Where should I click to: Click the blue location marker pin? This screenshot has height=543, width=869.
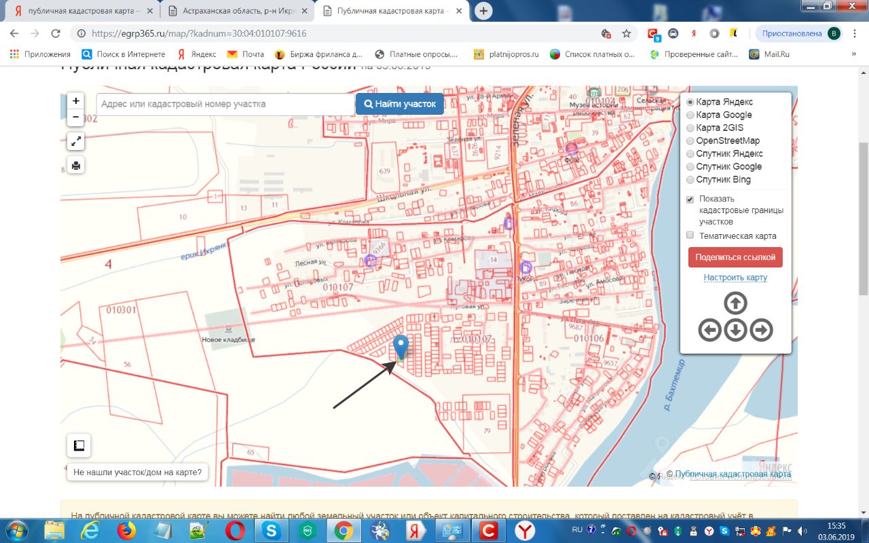point(401,347)
